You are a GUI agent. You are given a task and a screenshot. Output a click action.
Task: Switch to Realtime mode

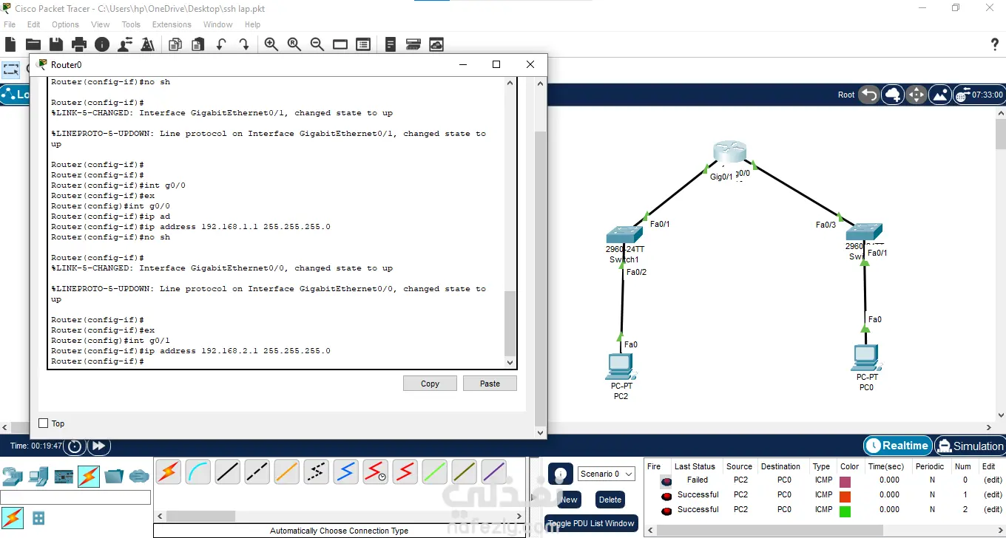(x=897, y=446)
